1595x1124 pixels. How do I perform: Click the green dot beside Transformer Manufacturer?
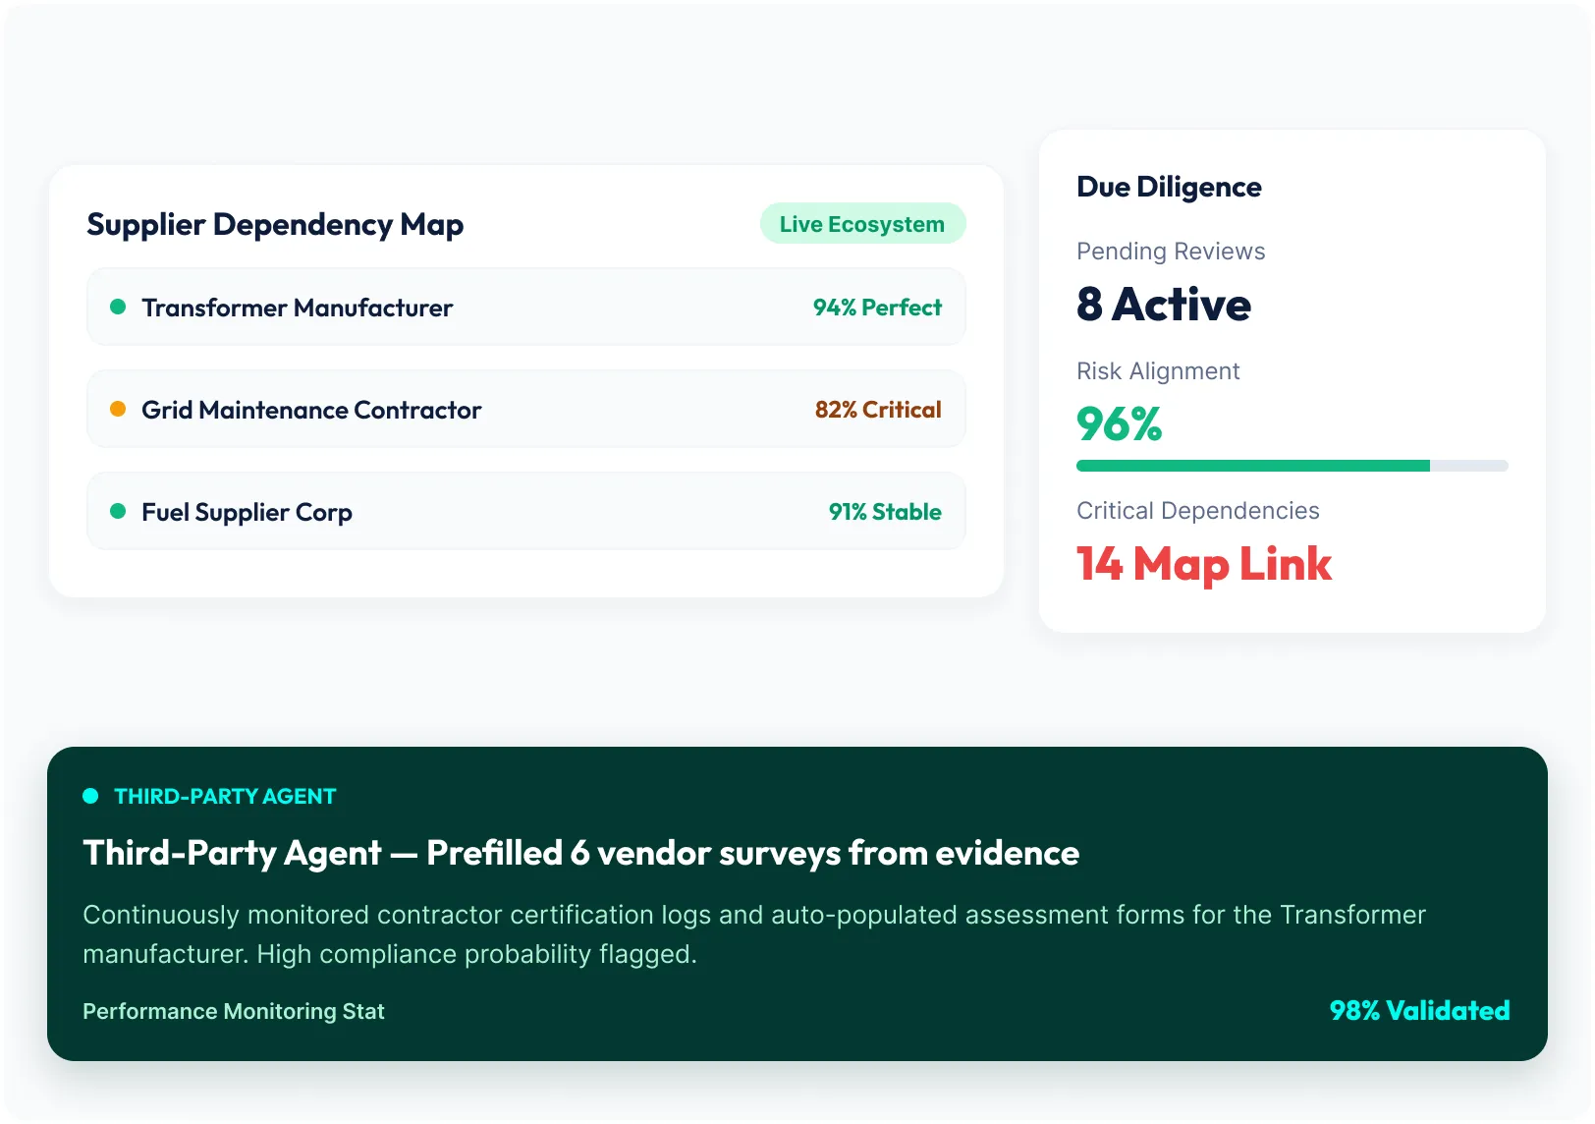pos(118,308)
